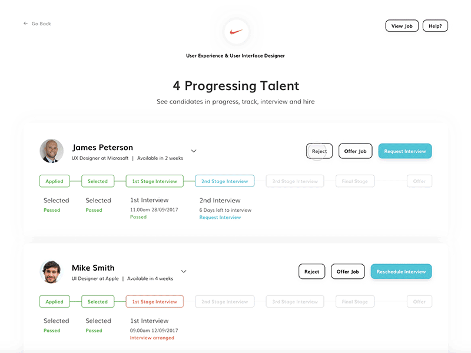Request Interview with James Peterson
The width and height of the screenshot is (471, 353).
pos(405,151)
